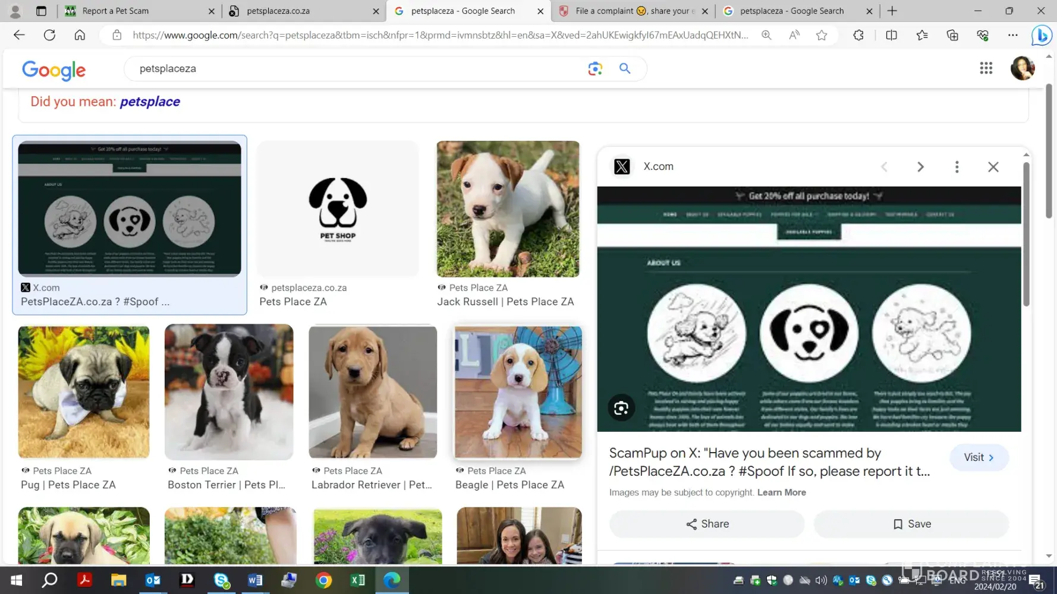Refresh the page with reload icon
Viewport: 1057px width, 594px height.
(49, 35)
